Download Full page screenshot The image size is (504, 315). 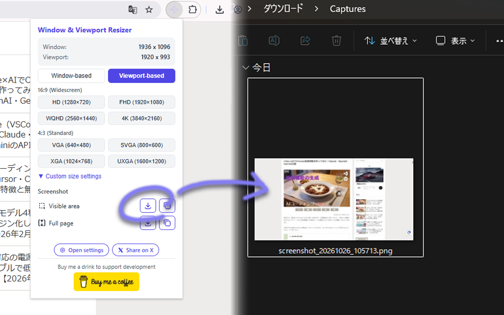[x=148, y=223]
